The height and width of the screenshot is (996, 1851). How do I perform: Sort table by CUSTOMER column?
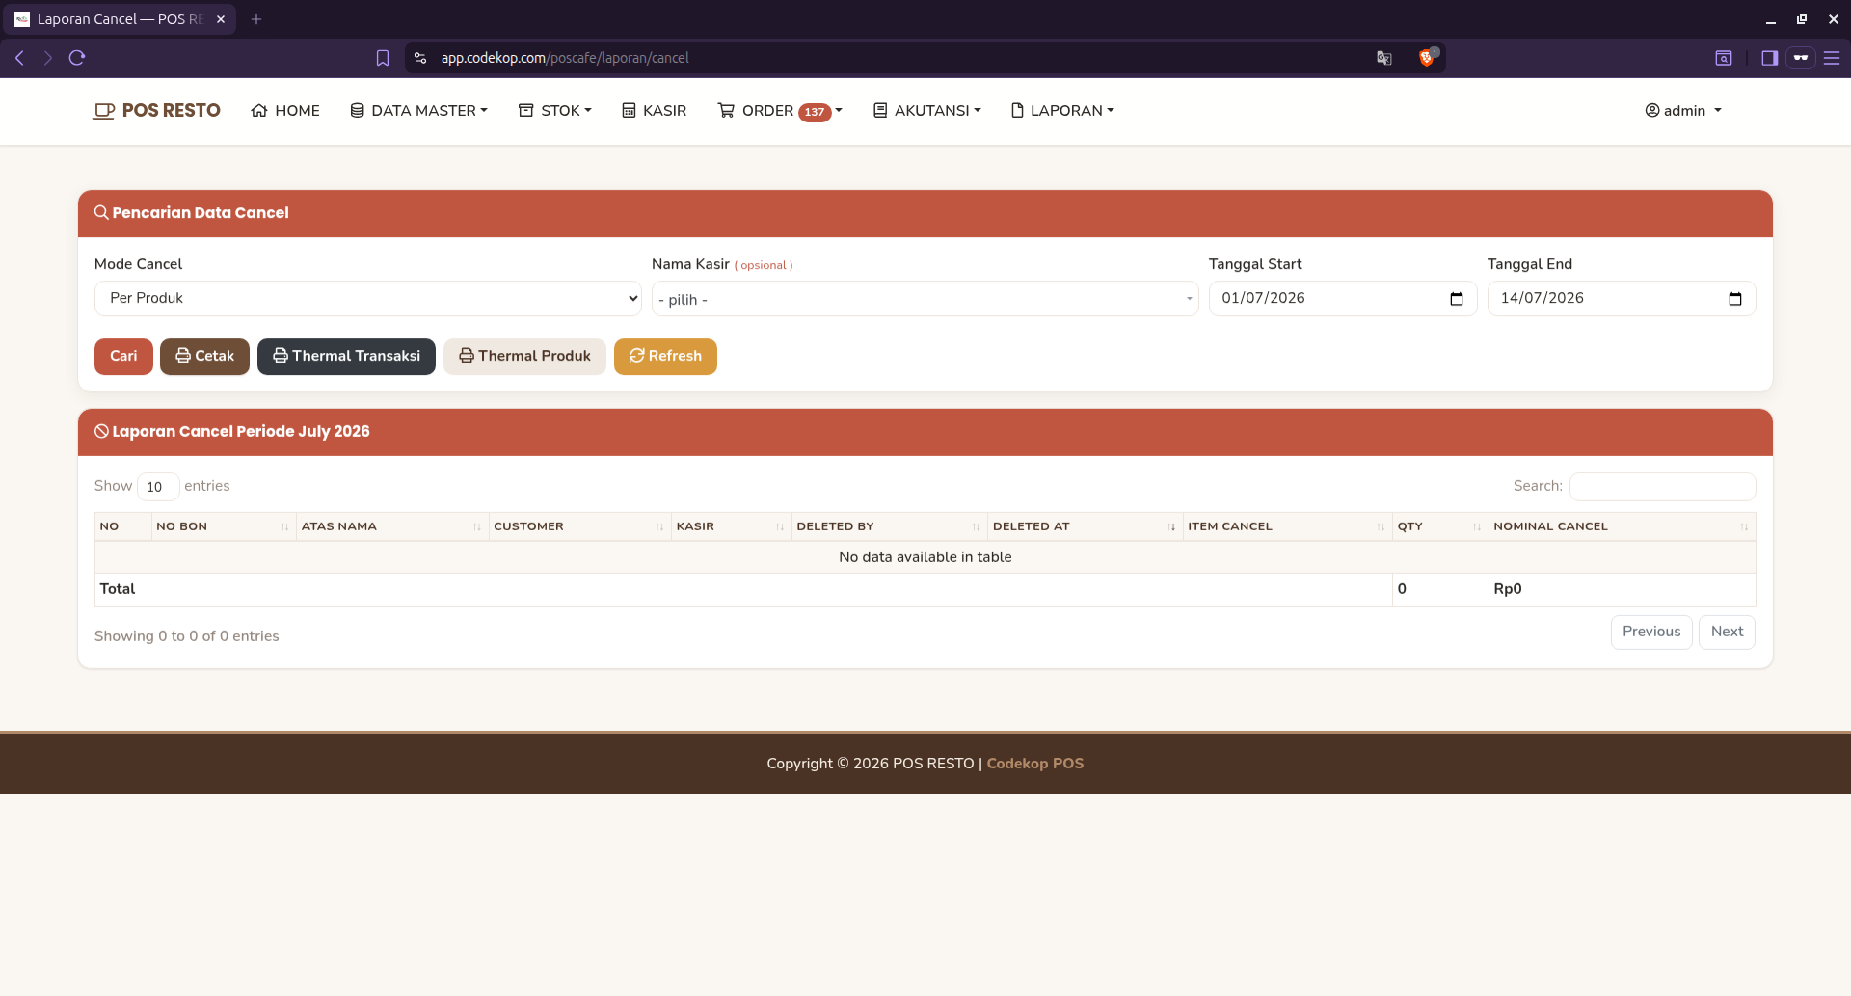pos(579,526)
